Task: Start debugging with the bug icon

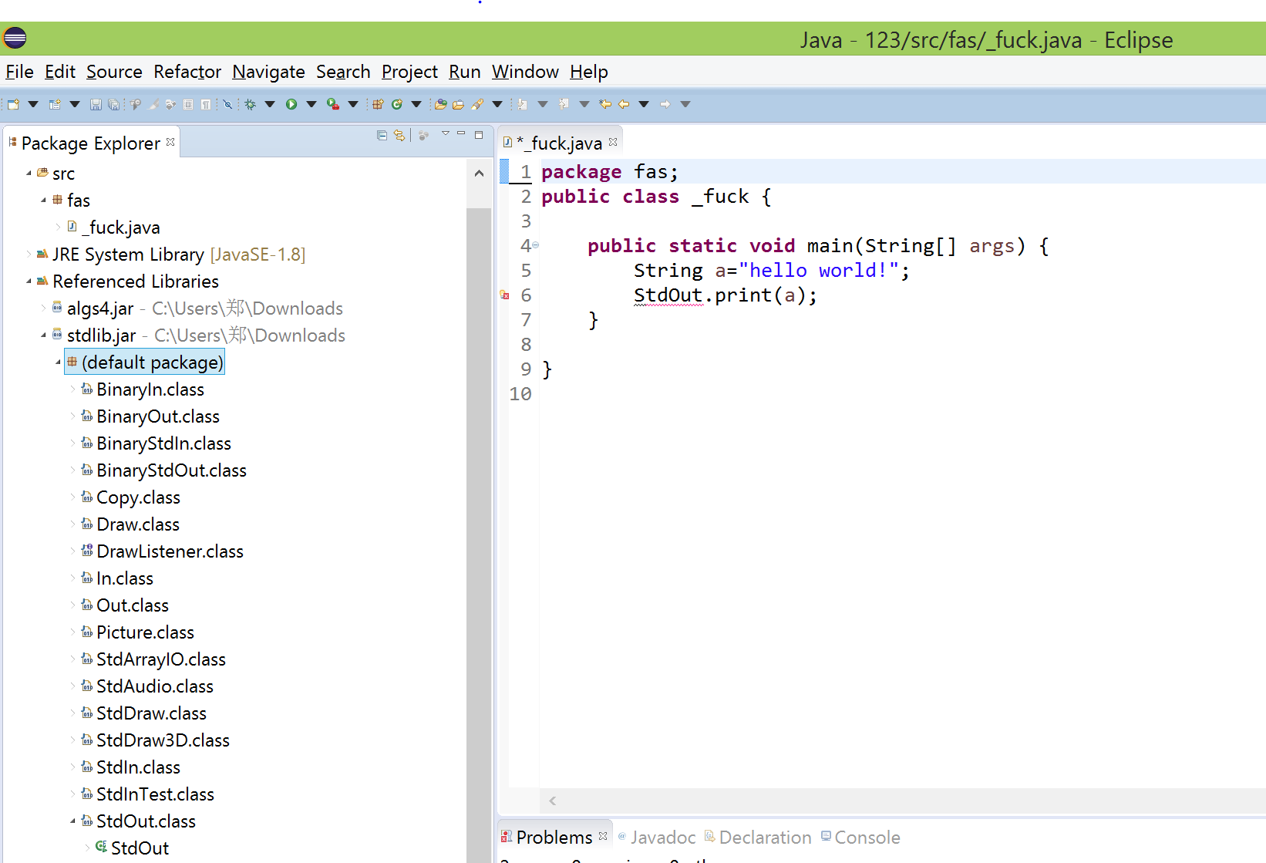Action: point(251,104)
